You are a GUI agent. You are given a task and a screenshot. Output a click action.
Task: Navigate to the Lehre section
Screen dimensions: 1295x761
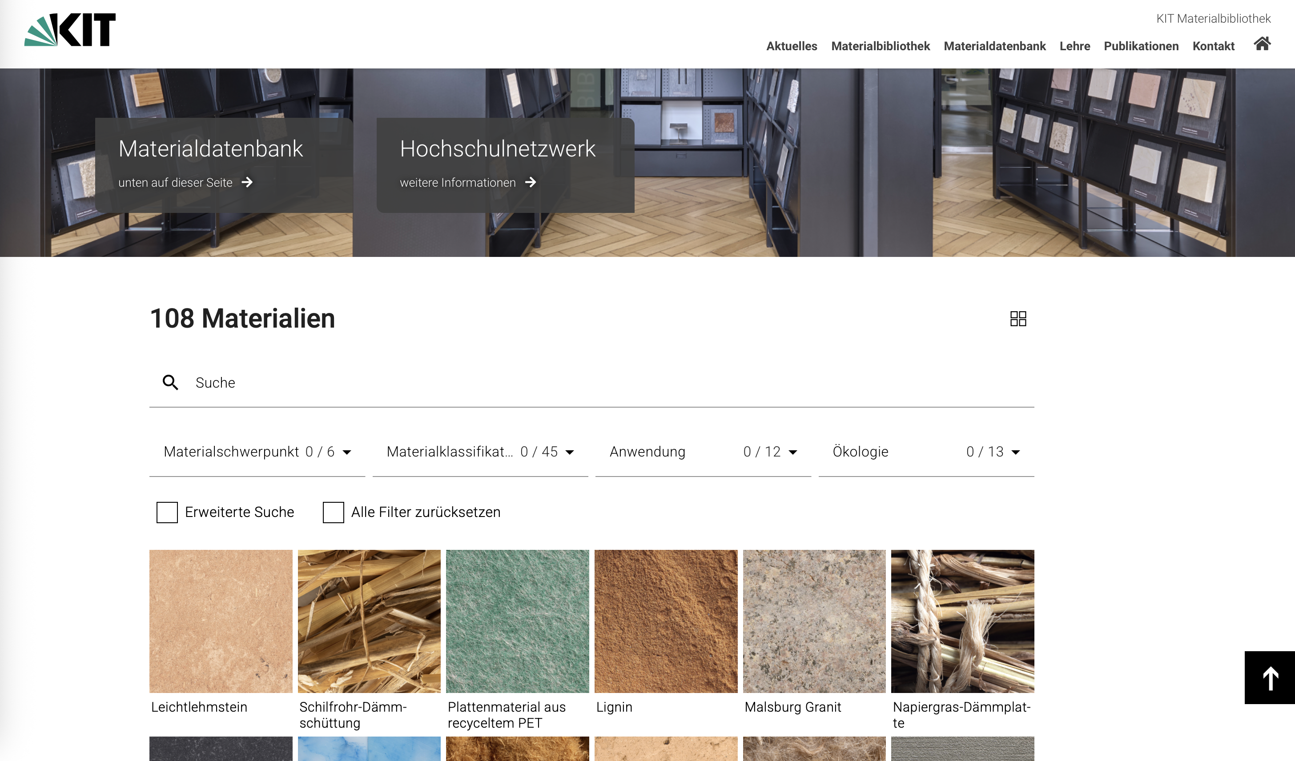tap(1074, 46)
